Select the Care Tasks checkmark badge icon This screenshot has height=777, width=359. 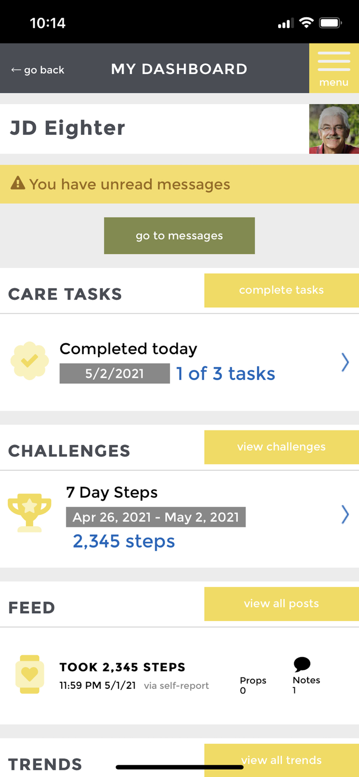pos(30,360)
